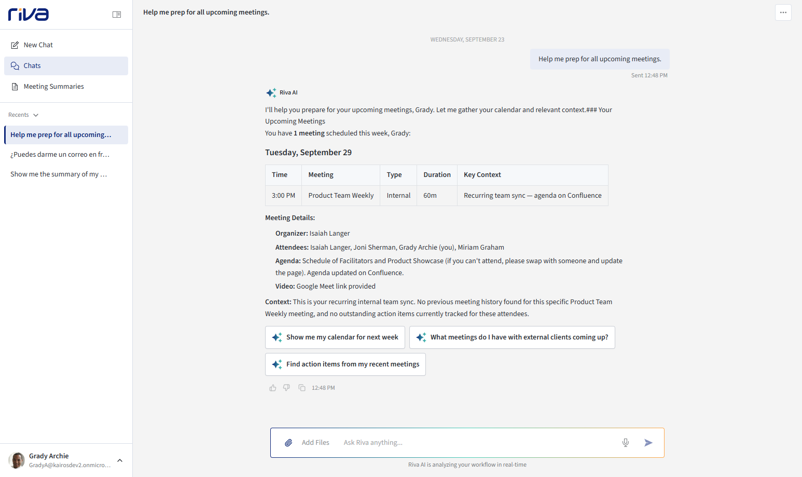Open the 'Show me the summary of my' chat
802x477 pixels.
tap(66, 174)
